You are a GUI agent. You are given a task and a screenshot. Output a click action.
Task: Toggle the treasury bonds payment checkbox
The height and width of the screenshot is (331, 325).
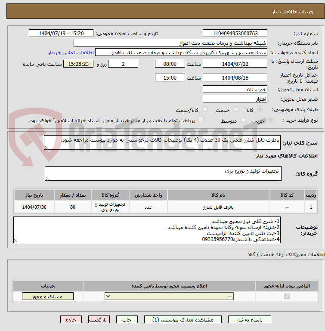[x=201, y=120]
